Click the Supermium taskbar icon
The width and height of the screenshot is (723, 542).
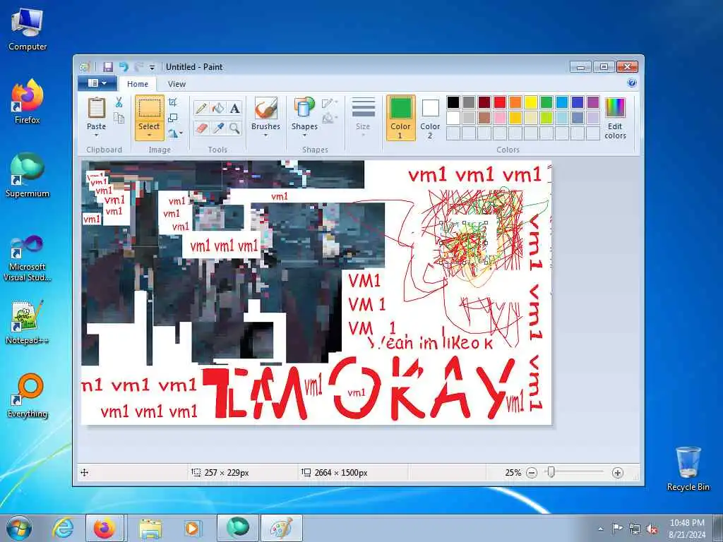tap(238, 528)
